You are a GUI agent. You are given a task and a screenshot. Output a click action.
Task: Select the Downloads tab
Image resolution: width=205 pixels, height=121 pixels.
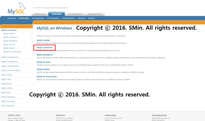pyautogui.click(x=57, y=14)
